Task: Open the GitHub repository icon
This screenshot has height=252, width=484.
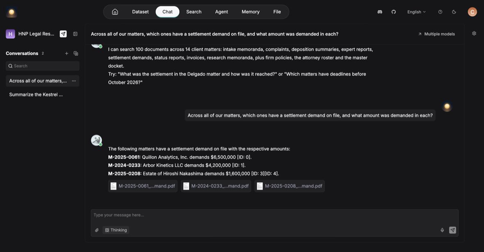Action: tap(394, 12)
